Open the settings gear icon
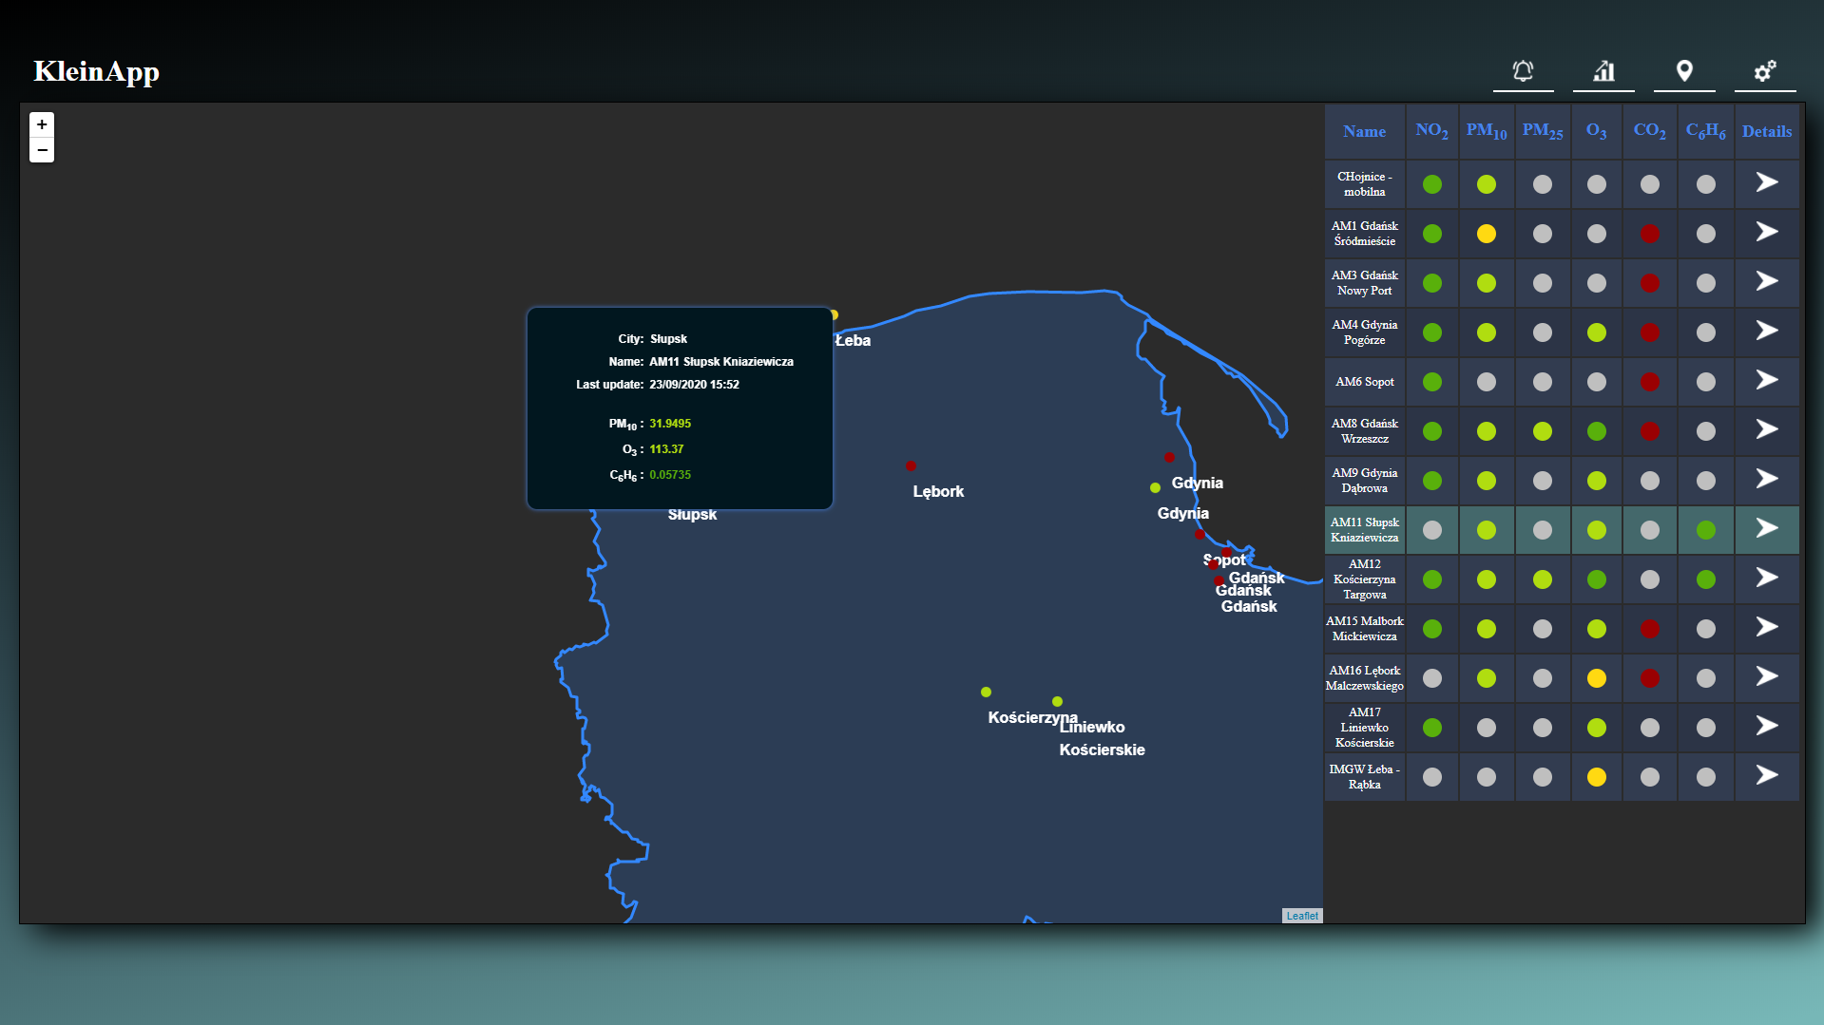This screenshot has width=1824, height=1025. point(1765,71)
